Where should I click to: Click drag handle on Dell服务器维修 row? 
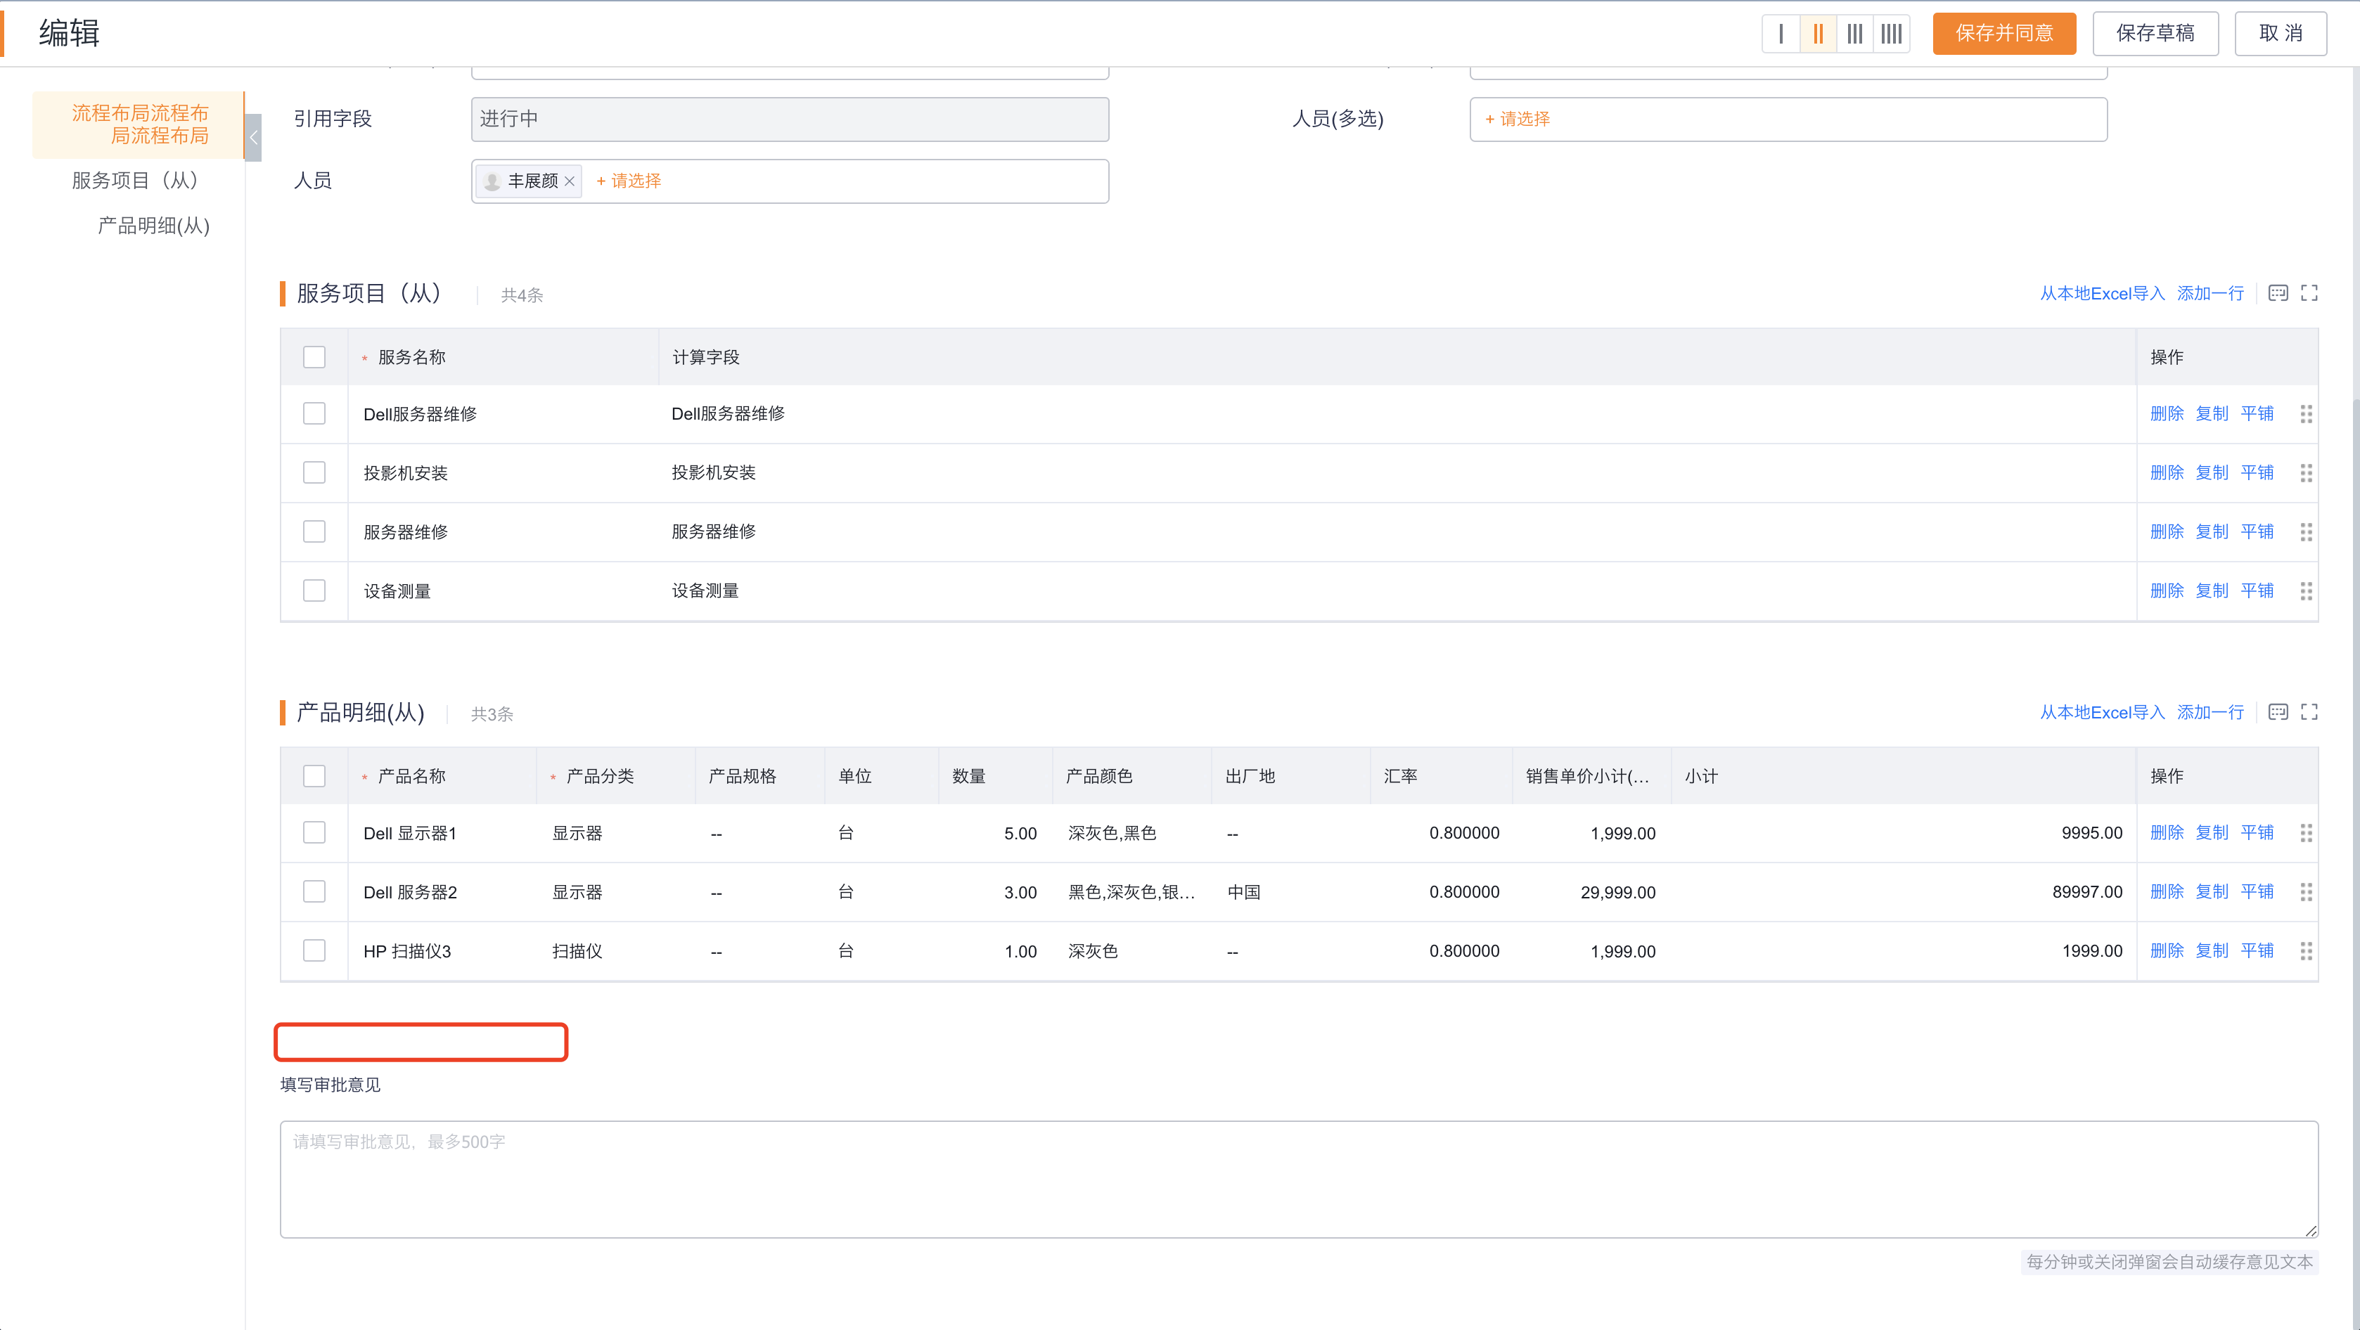click(x=2306, y=414)
